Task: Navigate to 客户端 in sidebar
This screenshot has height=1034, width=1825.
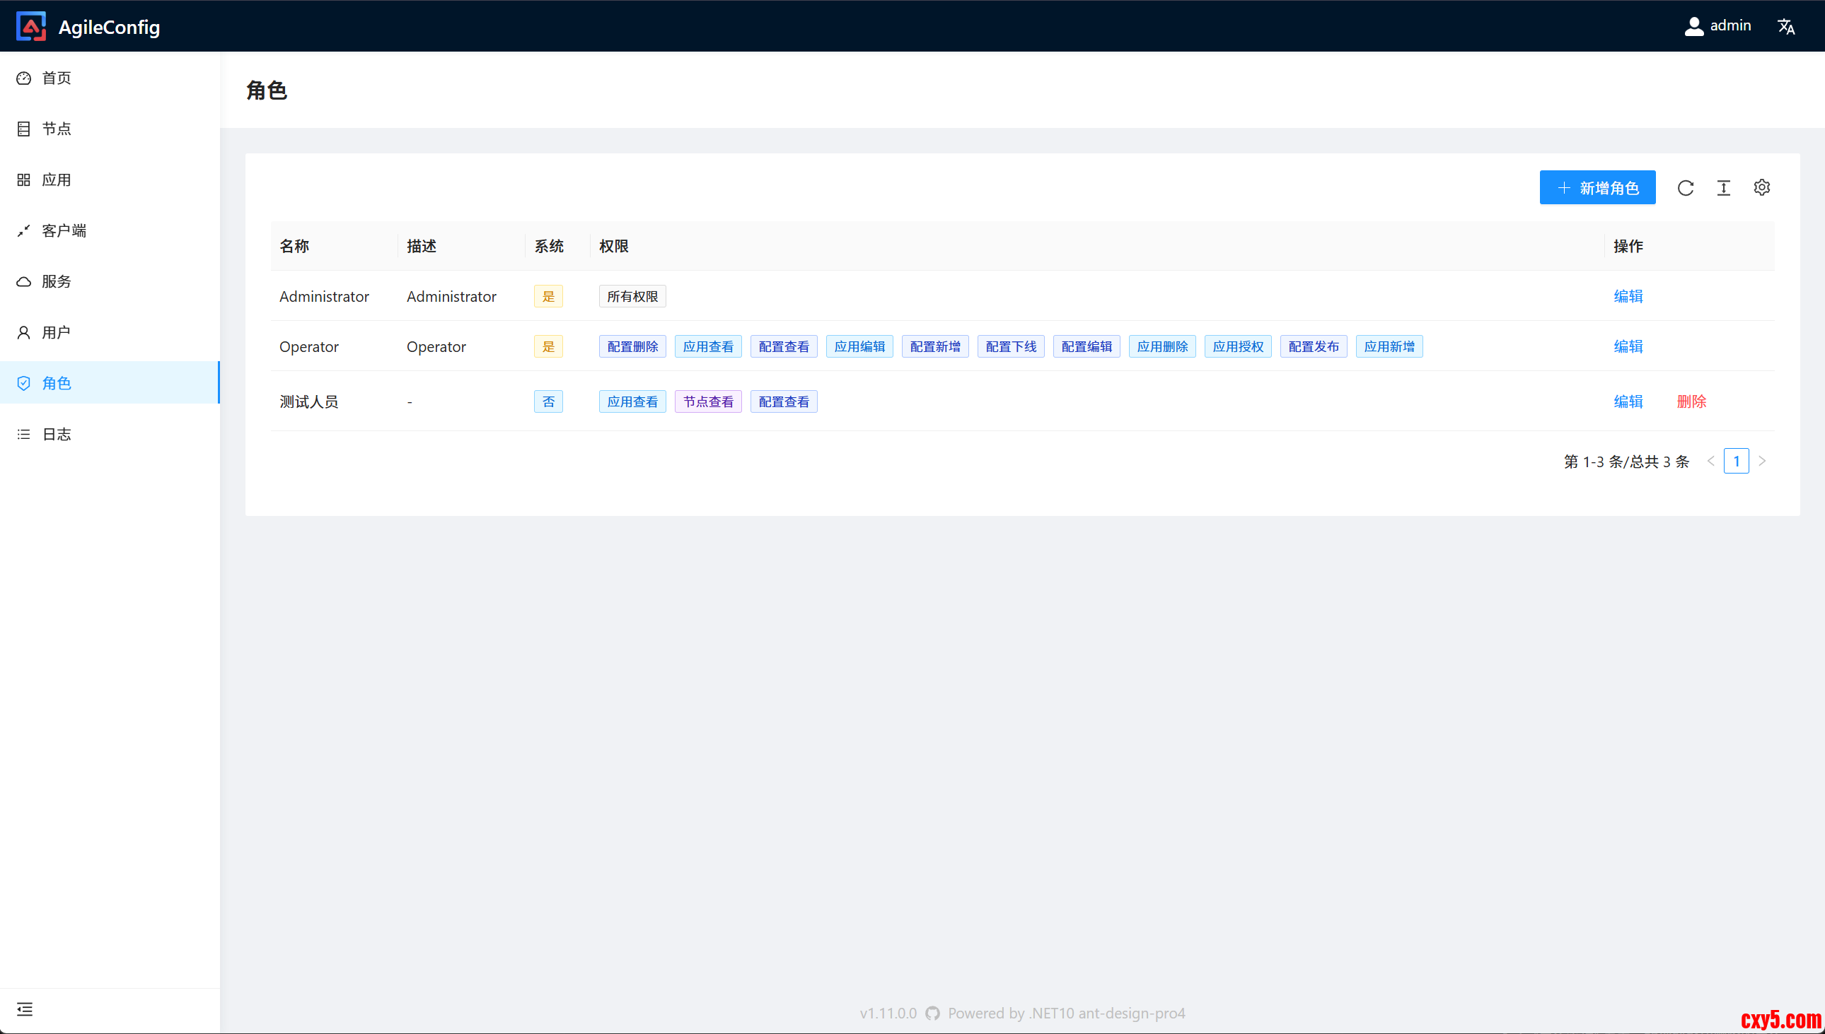Action: (x=63, y=230)
